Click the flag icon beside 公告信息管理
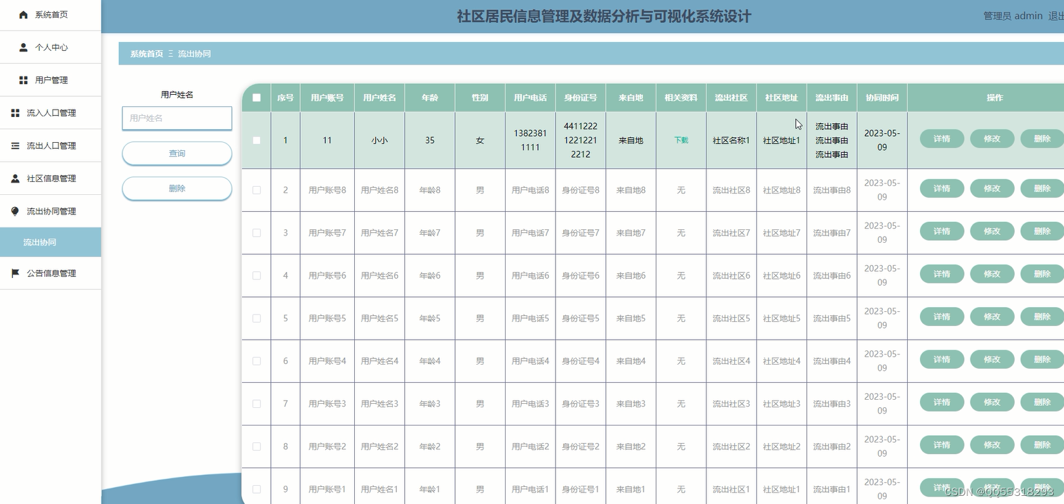The width and height of the screenshot is (1064, 504). click(16, 273)
